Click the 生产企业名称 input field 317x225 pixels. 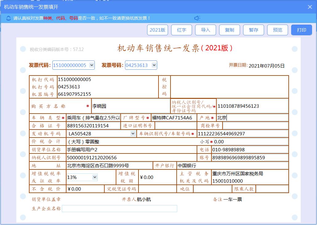(x=120, y=208)
